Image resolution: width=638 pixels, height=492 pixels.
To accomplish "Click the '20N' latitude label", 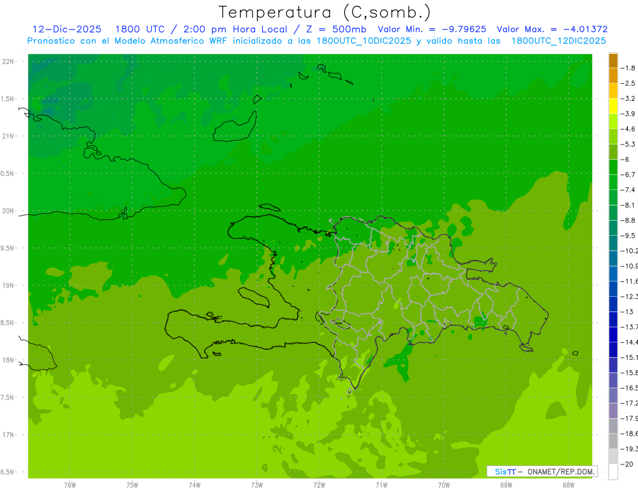I will [8, 211].
